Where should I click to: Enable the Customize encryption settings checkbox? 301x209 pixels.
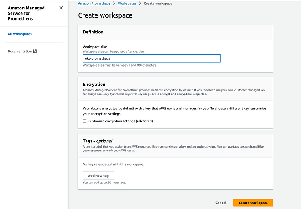[85, 121]
